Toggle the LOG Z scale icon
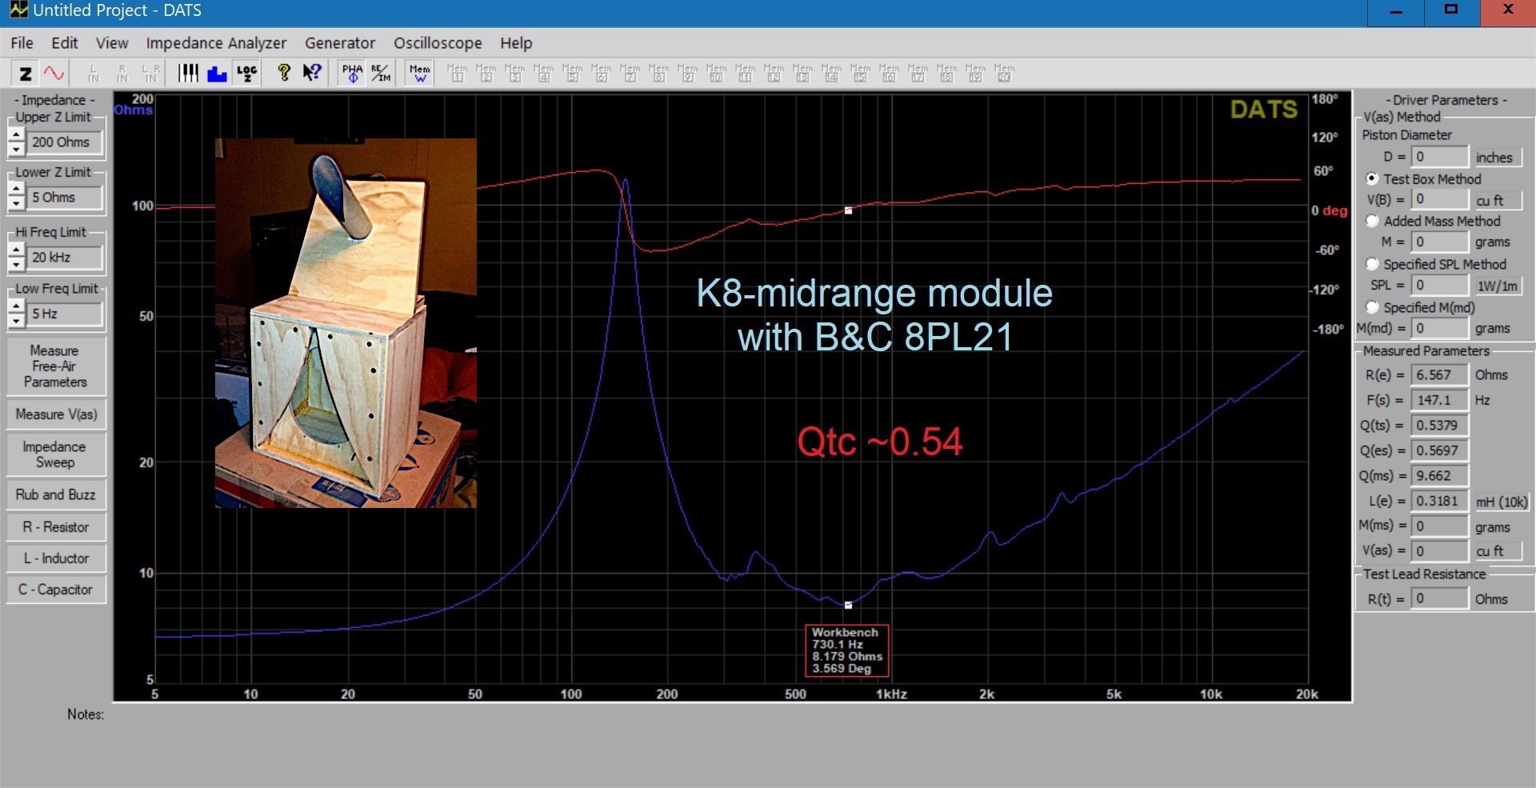The height and width of the screenshot is (788, 1536). pyautogui.click(x=246, y=74)
